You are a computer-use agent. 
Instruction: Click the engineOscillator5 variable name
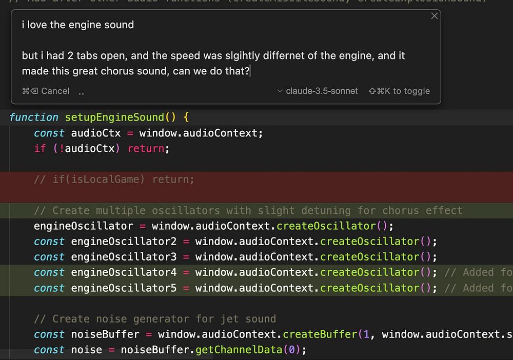click(x=123, y=288)
